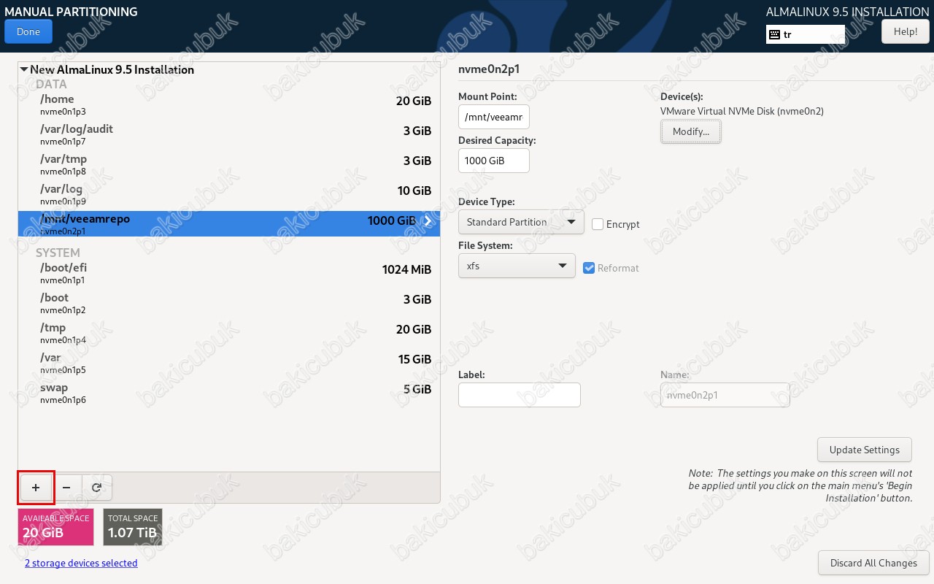Viewport: 934px width, 584px height.
Task: Click ALMALINUX 9.5 INSTALLATION header text
Action: (848, 12)
